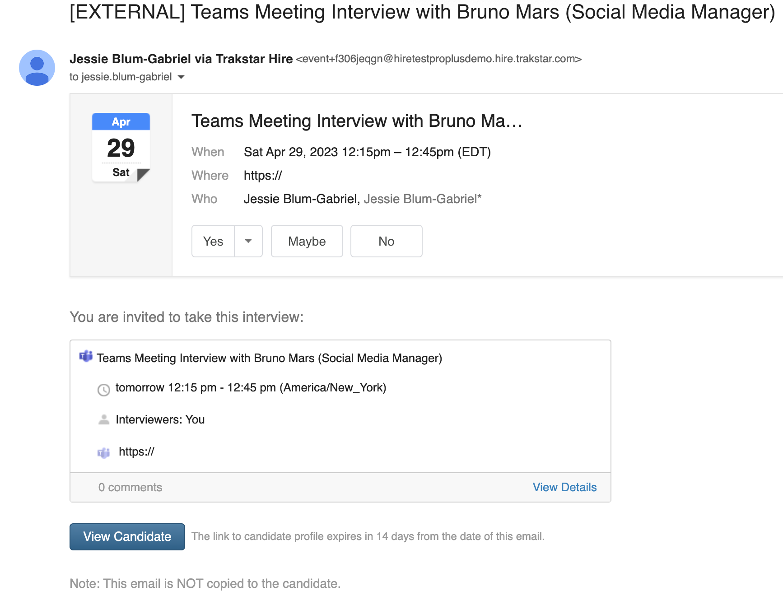Viewport: 783px width, 605px height.
Task: Open the truncated Teams Meeting Interview event title
Action: (x=357, y=121)
